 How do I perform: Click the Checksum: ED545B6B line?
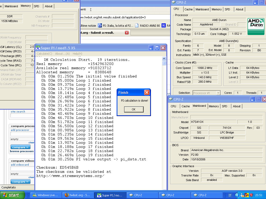(57, 168)
